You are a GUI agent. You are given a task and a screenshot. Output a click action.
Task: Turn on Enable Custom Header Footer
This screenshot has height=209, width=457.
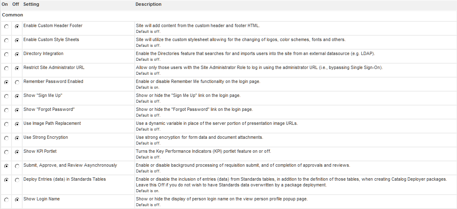tap(6, 27)
